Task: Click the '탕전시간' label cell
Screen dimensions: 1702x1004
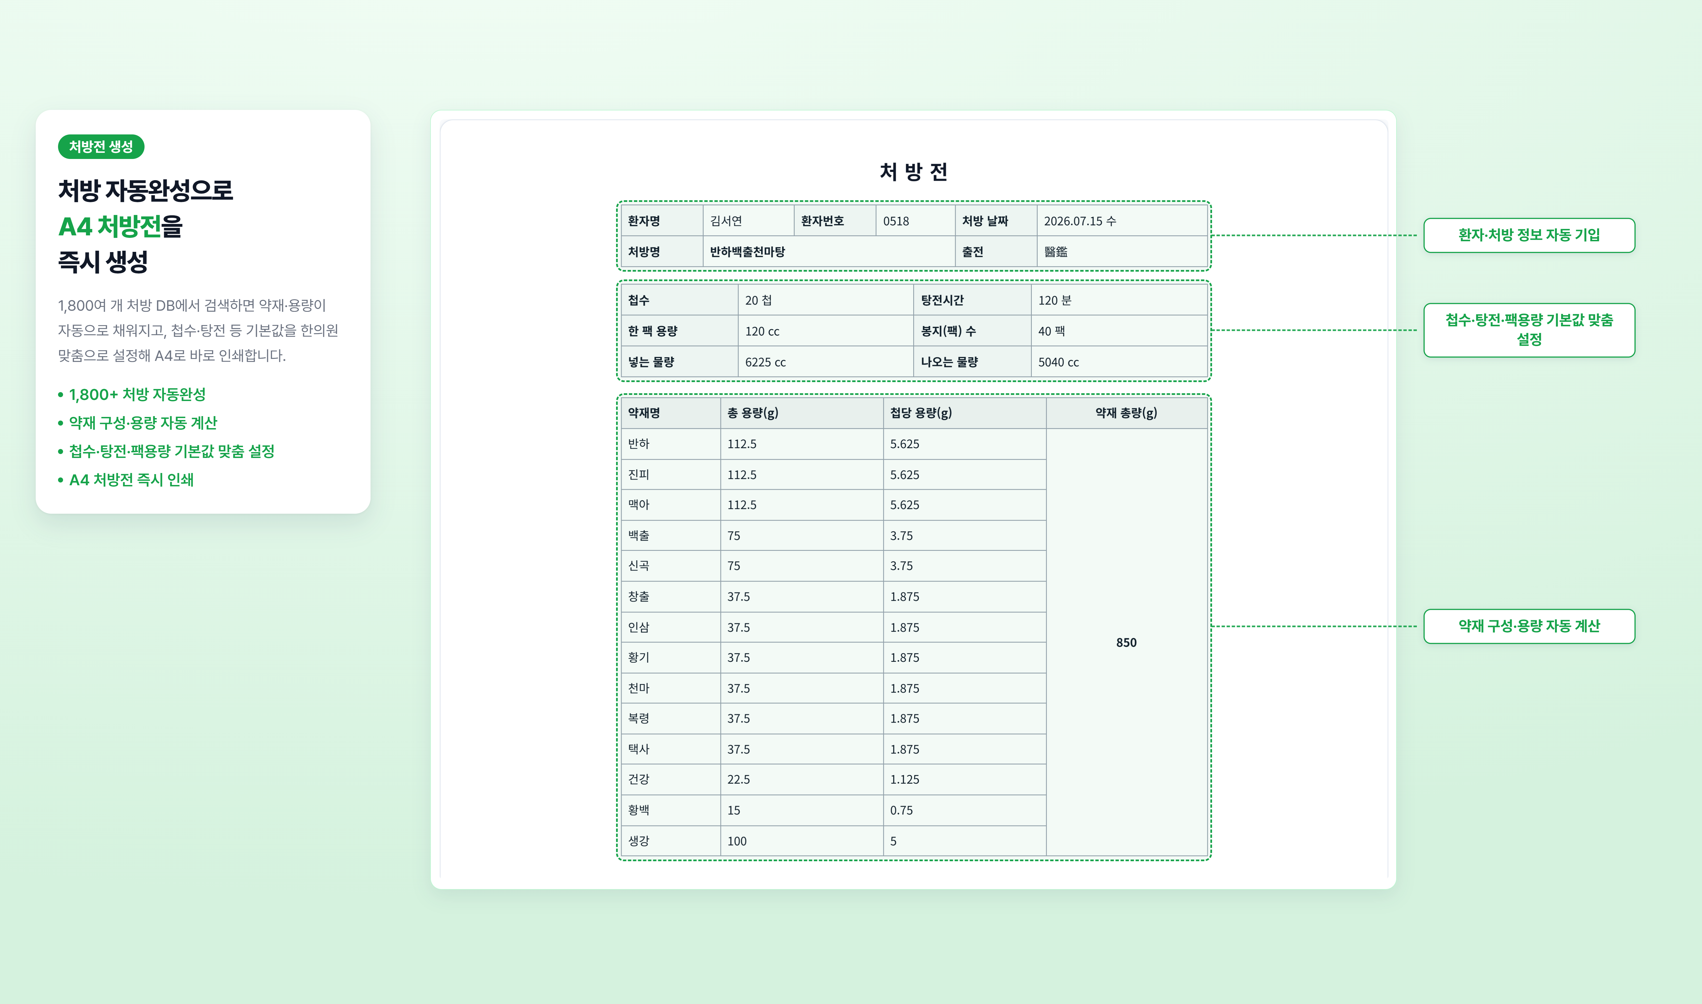Action: pyautogui.click(x=972, y=300)
